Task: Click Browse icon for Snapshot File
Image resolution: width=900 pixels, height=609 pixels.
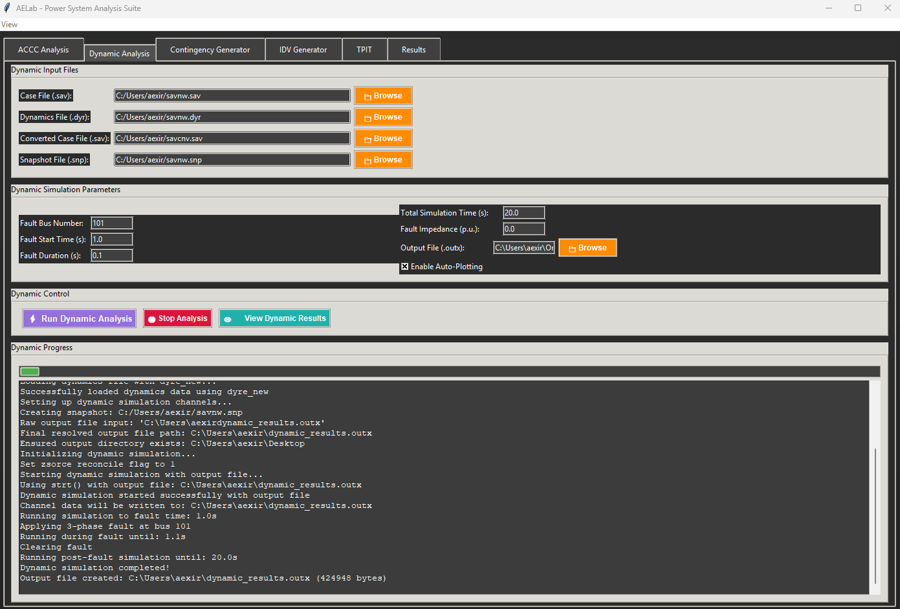Action: pyautogui.click(x=368, y=161)
